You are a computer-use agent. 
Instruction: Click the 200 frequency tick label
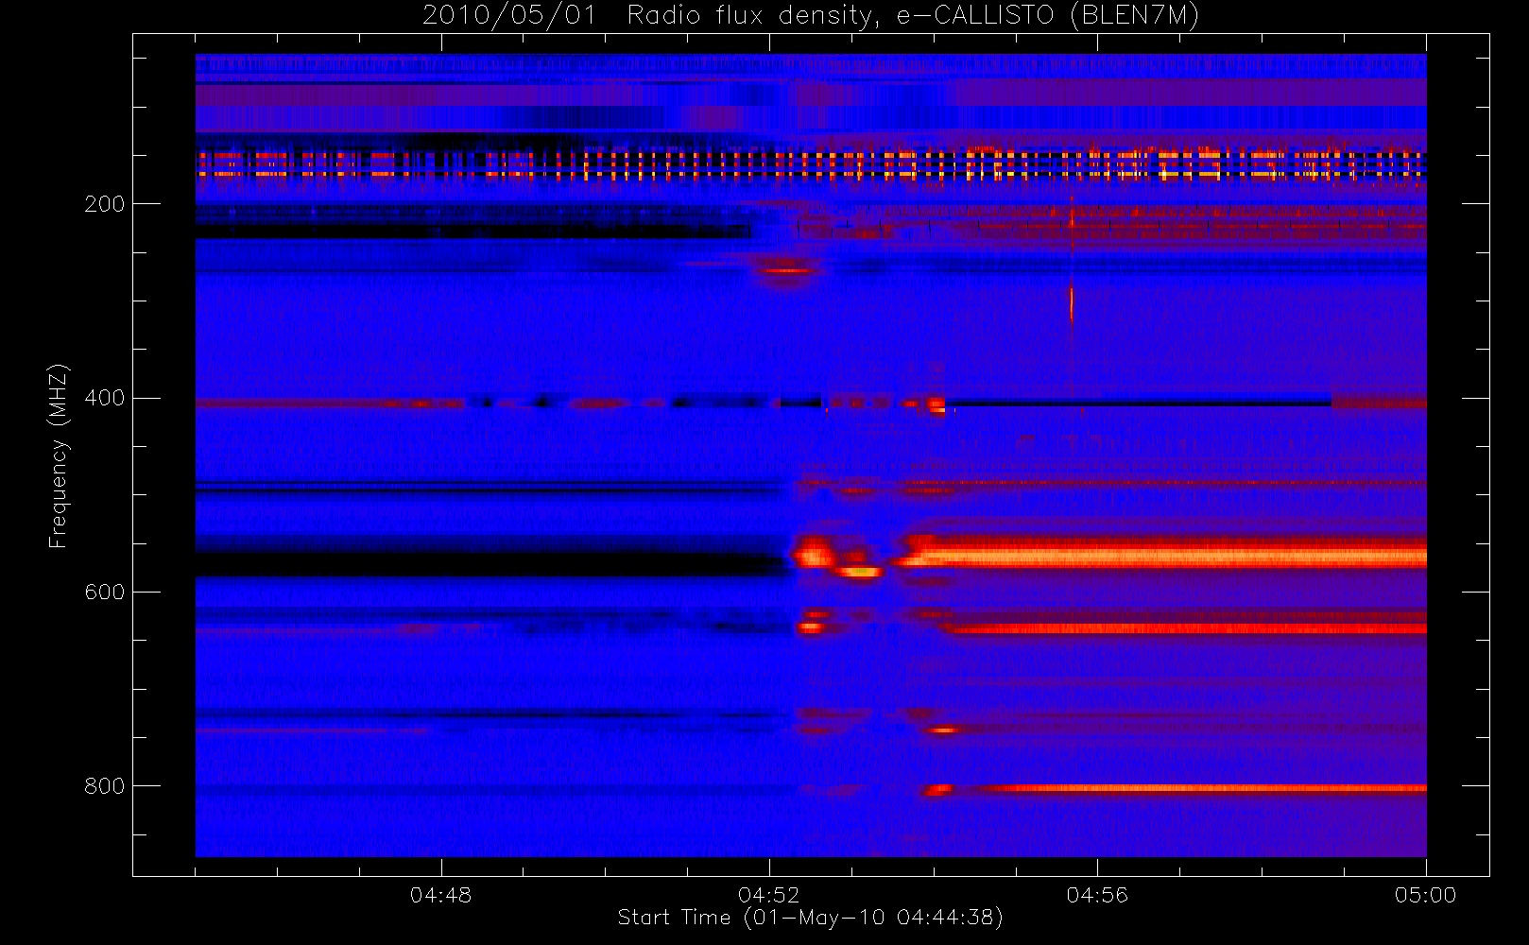click(104, 204)
